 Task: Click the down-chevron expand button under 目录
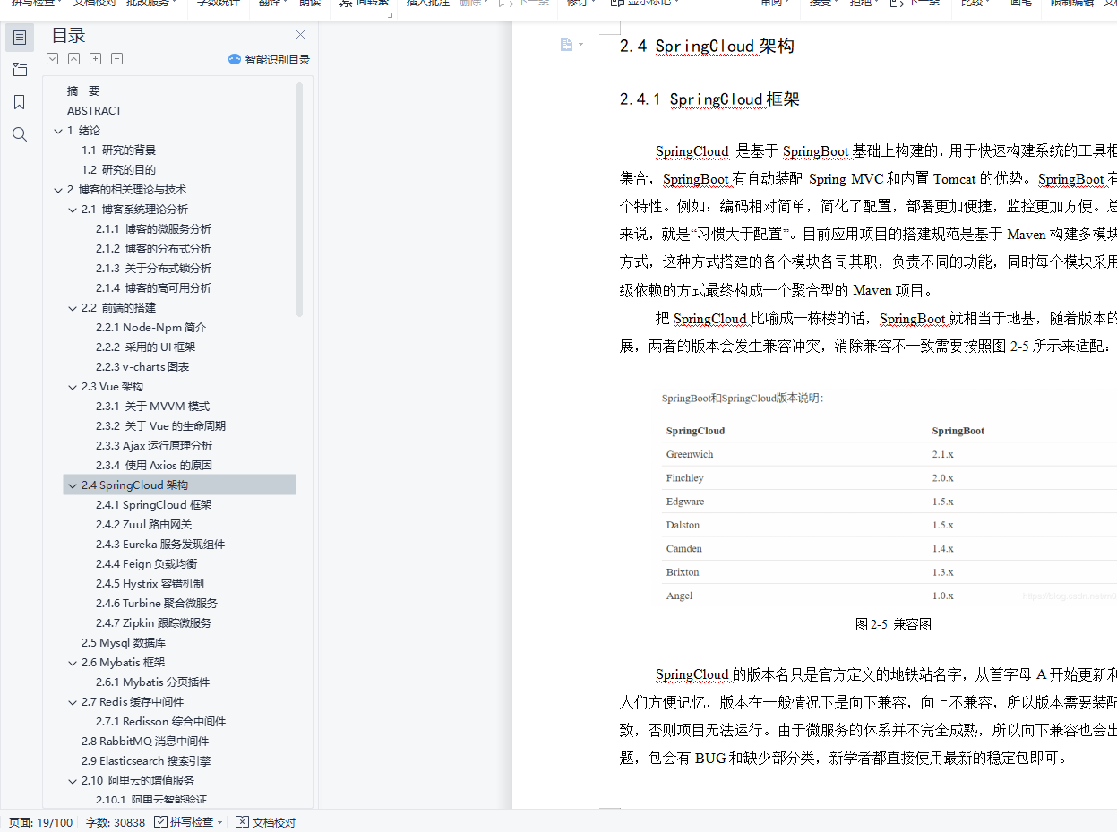coord(53,59)
